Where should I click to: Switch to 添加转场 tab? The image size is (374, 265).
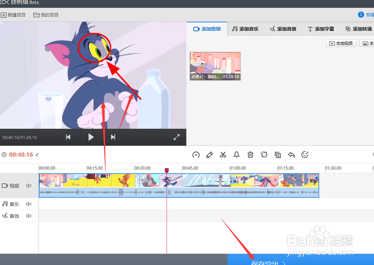[x=359, y=29]
